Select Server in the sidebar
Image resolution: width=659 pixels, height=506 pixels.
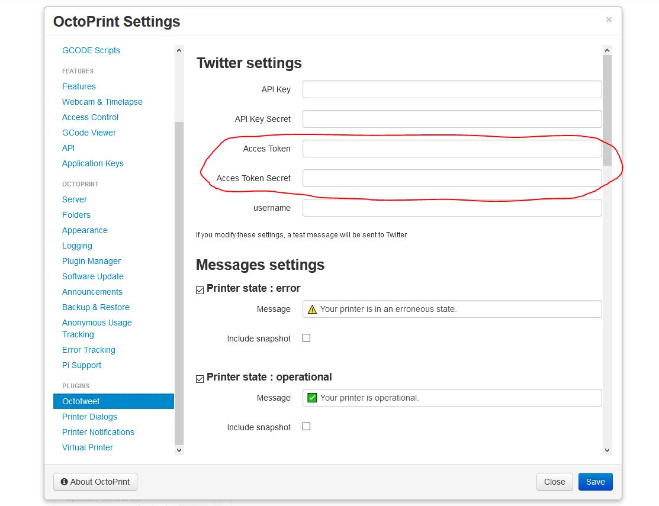75,199
